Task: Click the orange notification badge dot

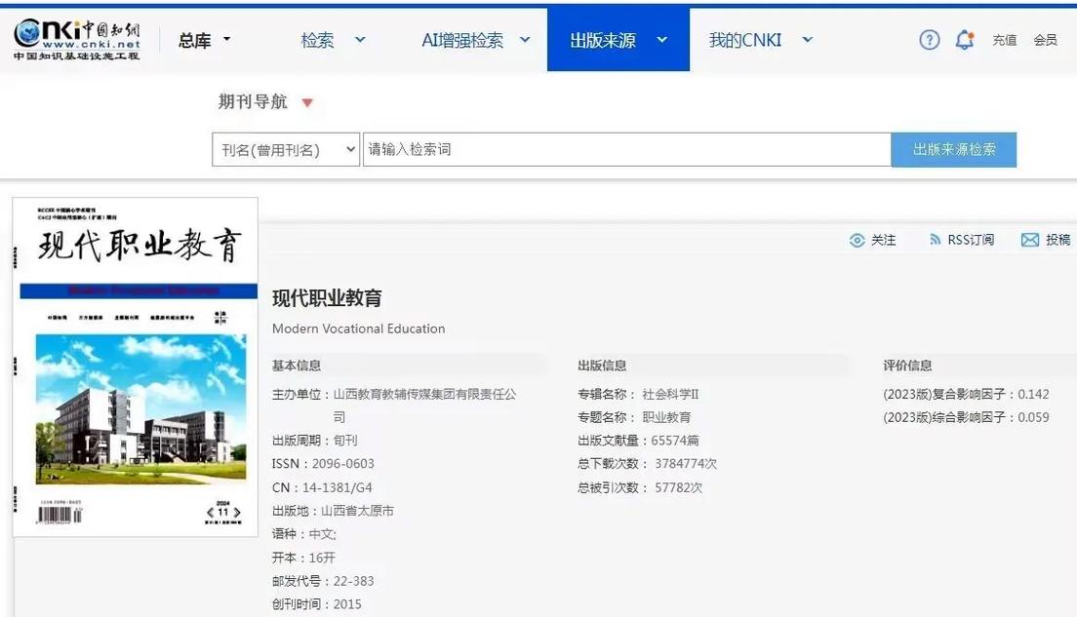Action: pos(972,32)
